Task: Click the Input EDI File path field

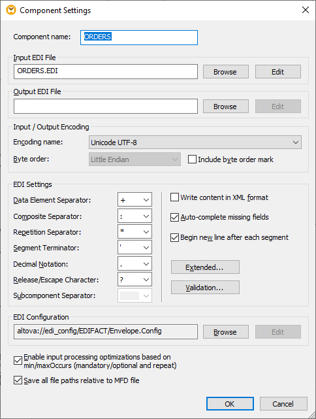Action: [x=106, y=71]
